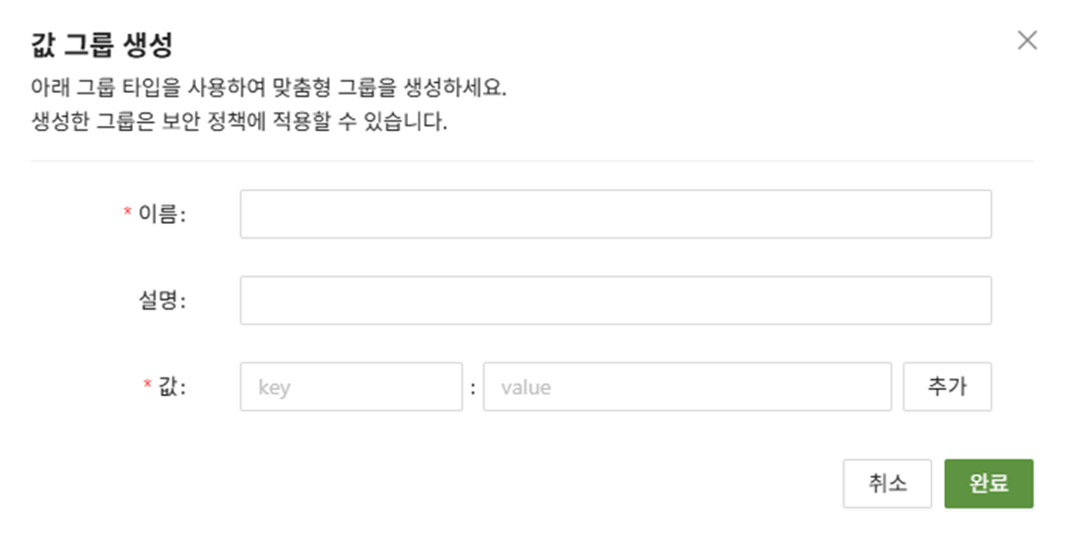The width and height of the screenshot is (1066, 533).
Task: Dismiss the dialog with the X icon
Action: pos(1027,40)
